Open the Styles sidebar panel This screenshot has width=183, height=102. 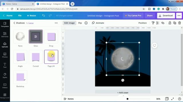pyautogui.click(x=5, y=76)
